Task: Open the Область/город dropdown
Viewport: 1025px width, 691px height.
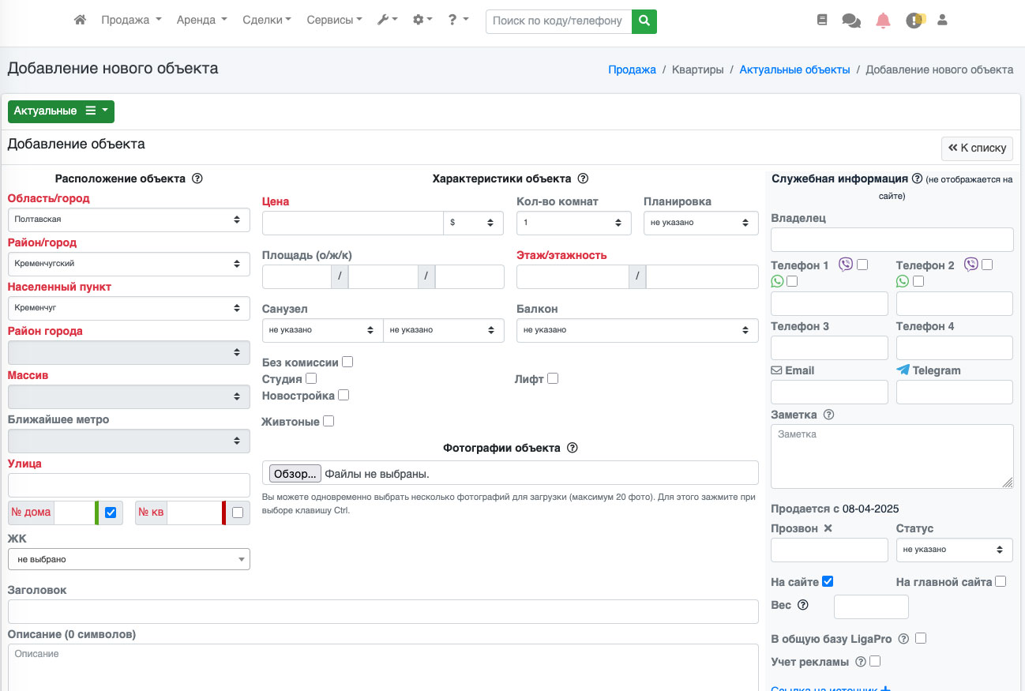Action: tap(129, 220)
